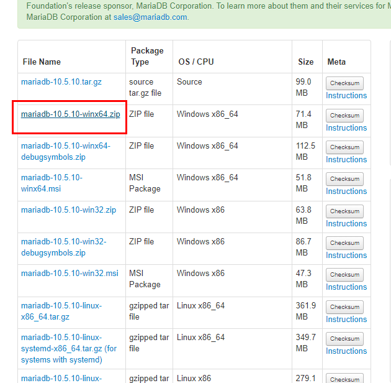
Task: Open Instructions for the 63.8 MB win32.zip
Action: pyautogui.click(x=346, y=223)
